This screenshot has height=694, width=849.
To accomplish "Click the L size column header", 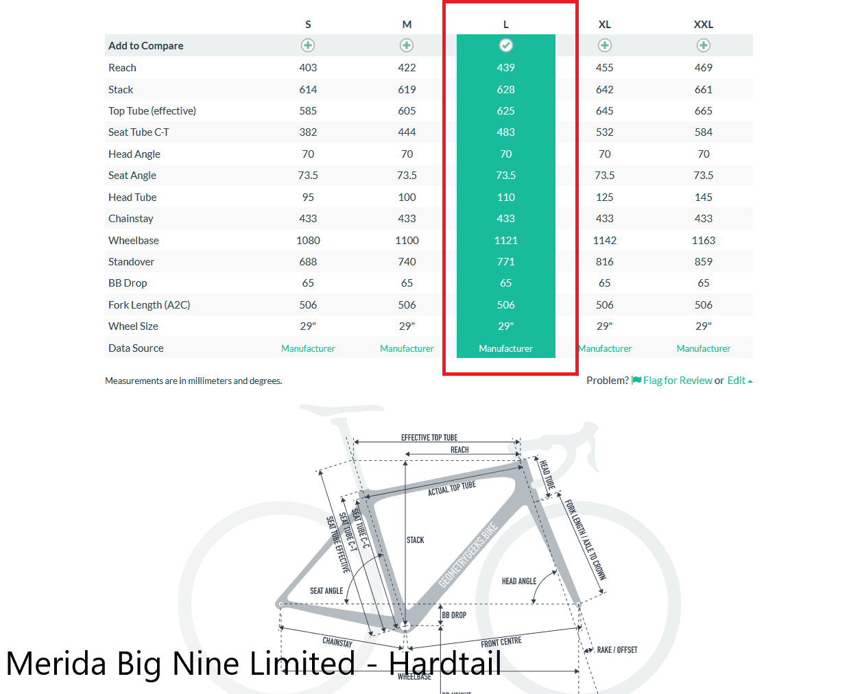I will pos(506,25).
